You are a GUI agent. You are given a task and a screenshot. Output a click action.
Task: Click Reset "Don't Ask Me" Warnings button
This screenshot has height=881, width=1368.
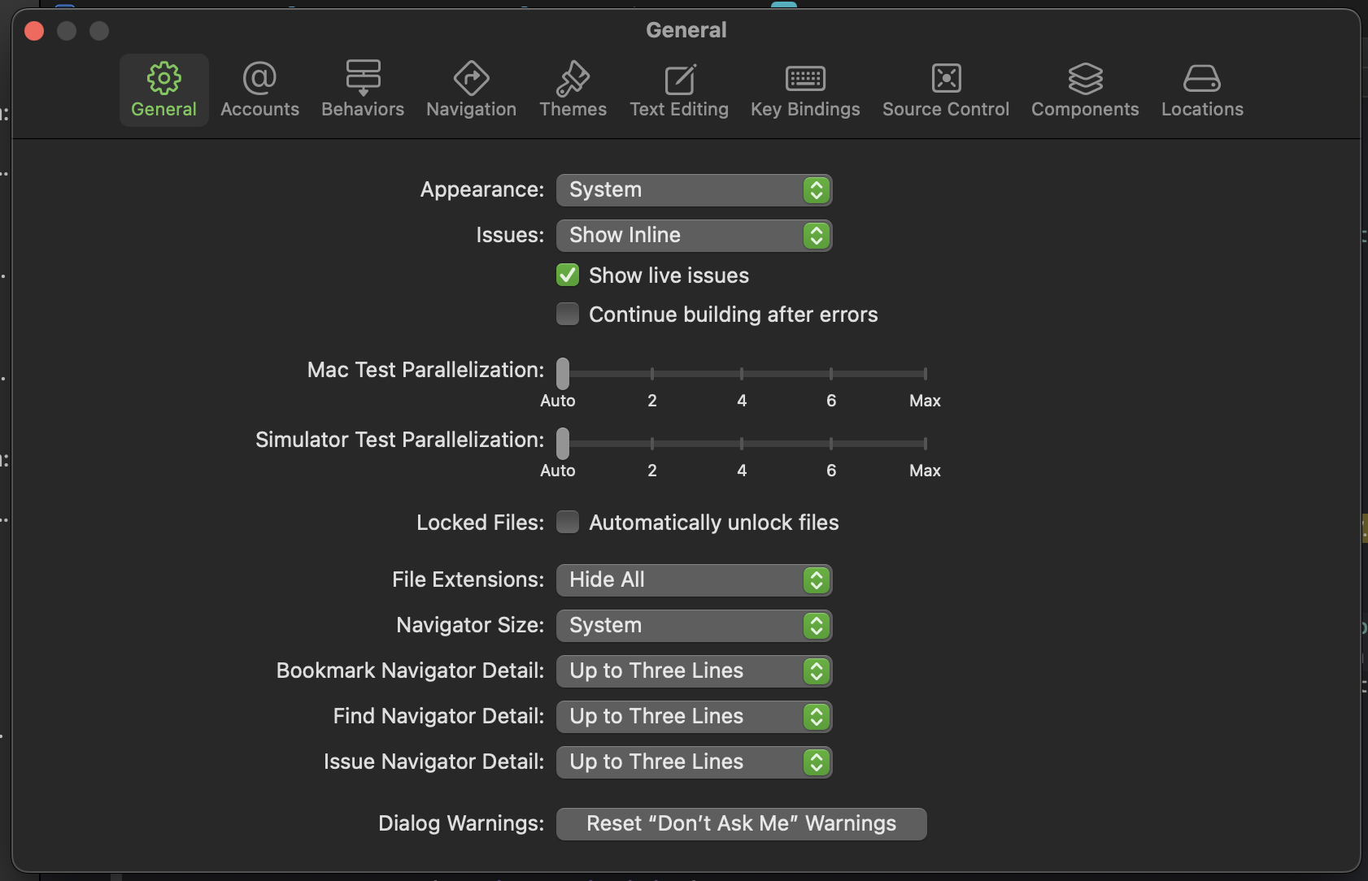coord(741,824)
